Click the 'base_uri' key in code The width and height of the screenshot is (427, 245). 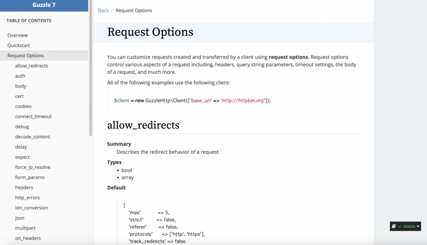(x=201, y=101)
